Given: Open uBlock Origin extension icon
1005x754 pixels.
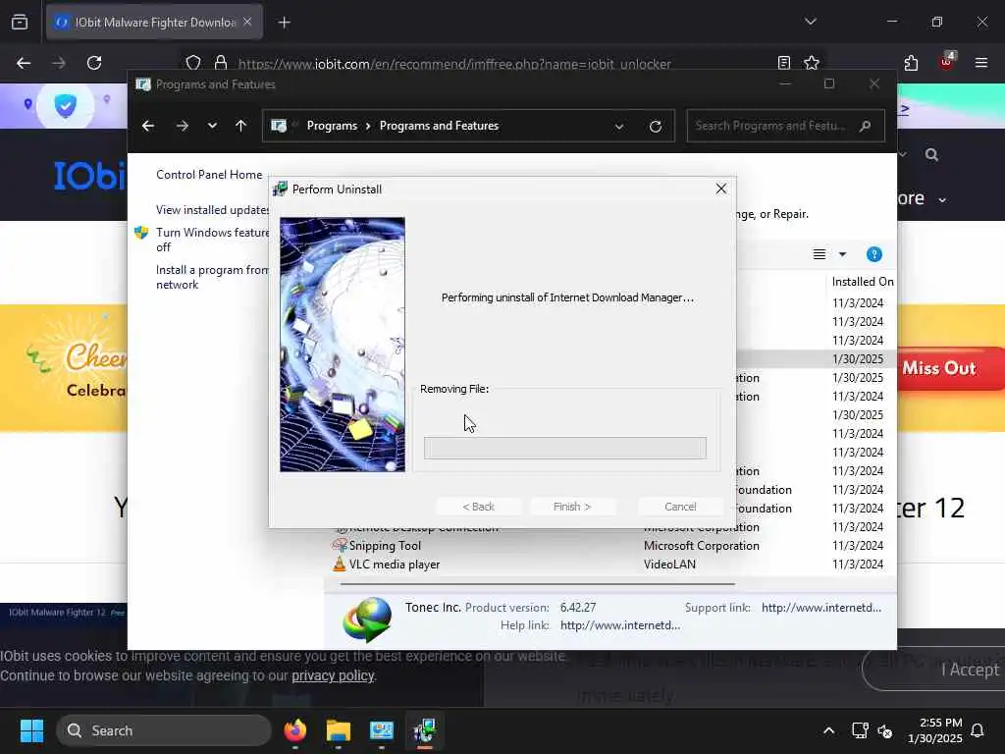Looking at the screenshot, I should pyautogui.click(x=947, y=62).
